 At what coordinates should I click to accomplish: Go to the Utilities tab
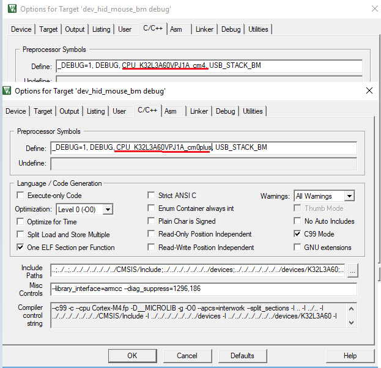tap(253, 111)
